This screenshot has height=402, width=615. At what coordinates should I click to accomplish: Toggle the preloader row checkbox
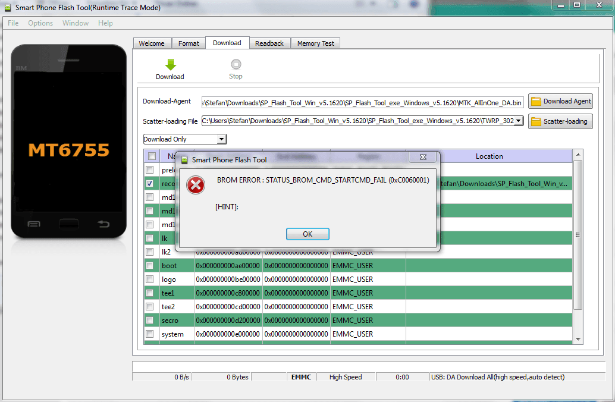[x=149, y=170]
